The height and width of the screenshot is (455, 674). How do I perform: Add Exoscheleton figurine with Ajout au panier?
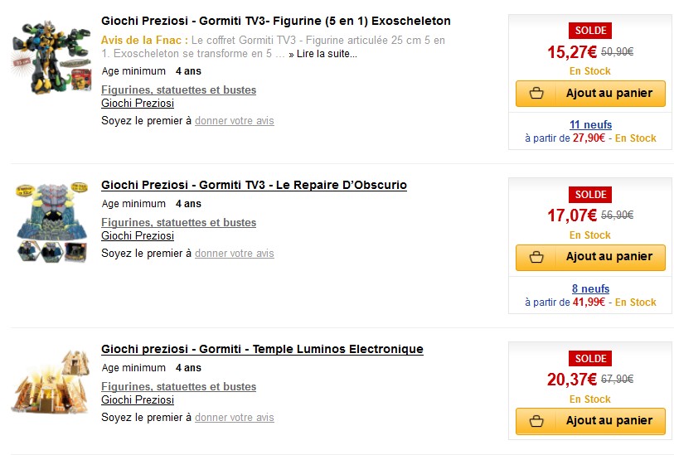(x=590, y=93)
